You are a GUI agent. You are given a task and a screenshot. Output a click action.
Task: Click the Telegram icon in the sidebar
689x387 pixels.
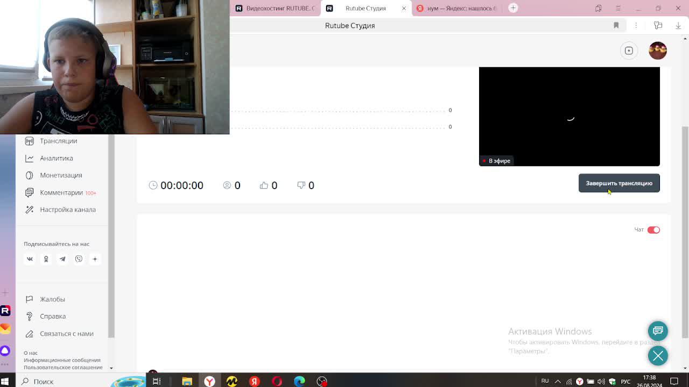(x=62, y=259)
